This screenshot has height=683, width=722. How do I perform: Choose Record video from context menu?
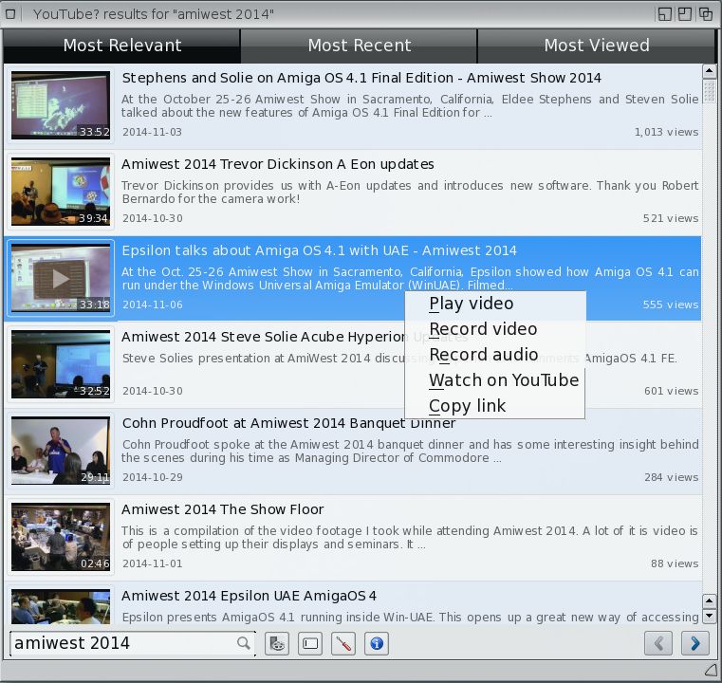tap(495, 329)
